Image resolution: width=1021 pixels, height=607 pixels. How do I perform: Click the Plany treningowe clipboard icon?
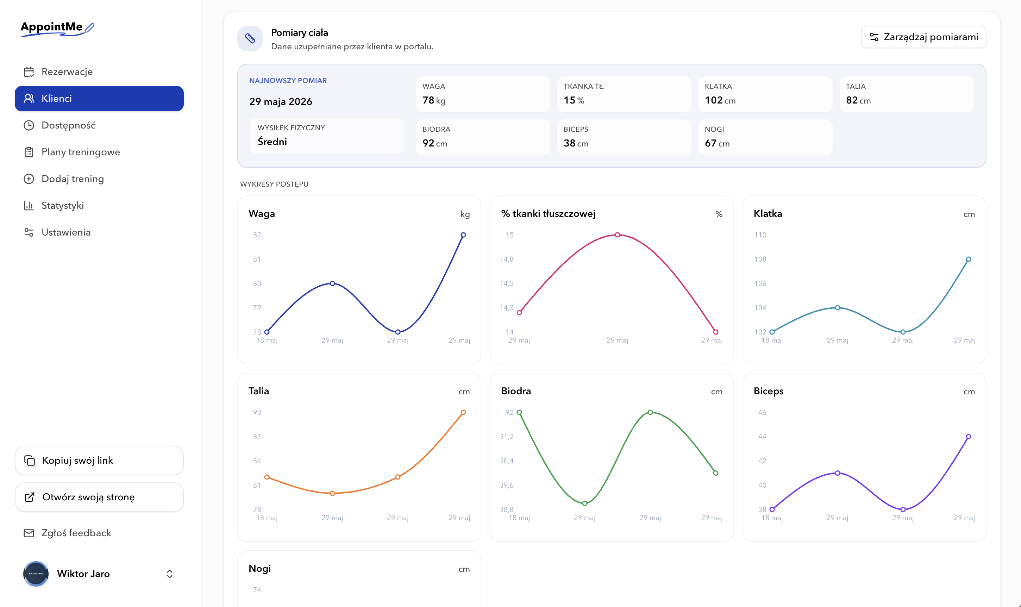point(29,152)
